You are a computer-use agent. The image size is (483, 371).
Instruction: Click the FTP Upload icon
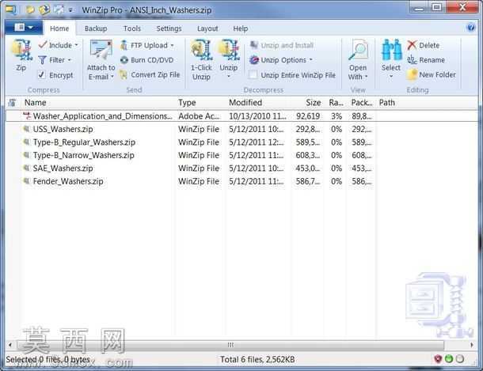click(124, 45)
